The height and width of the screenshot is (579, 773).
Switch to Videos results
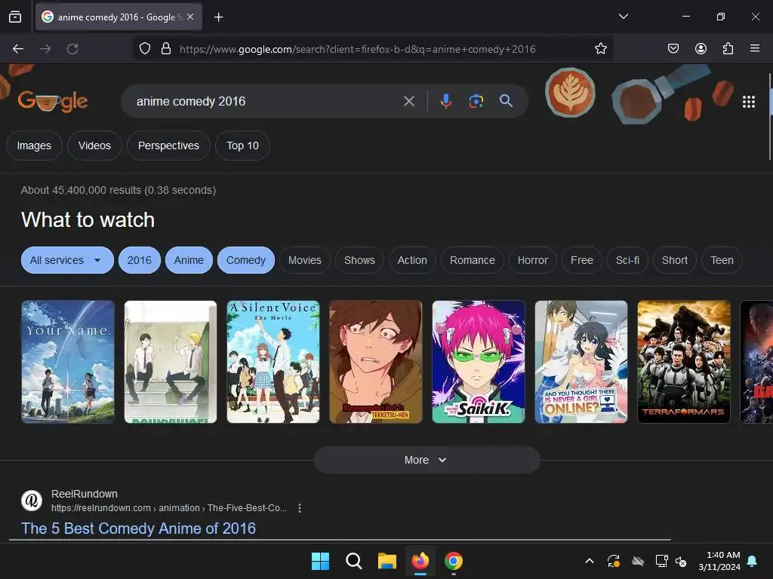click(x=94, y=146)
